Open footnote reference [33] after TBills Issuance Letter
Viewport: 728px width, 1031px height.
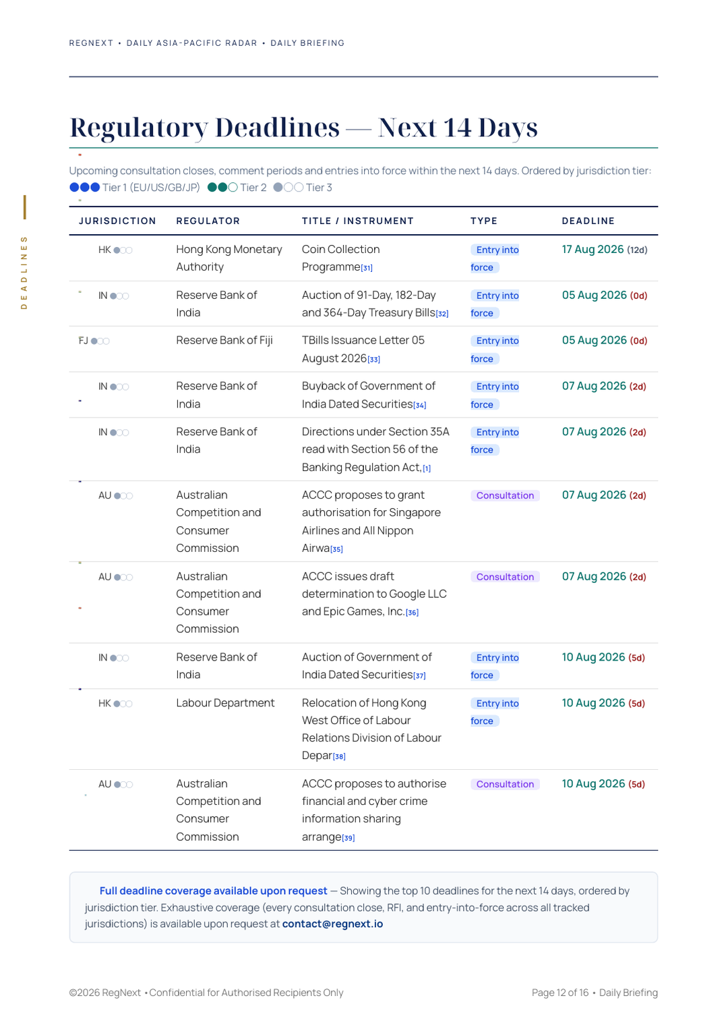[374, 360]
